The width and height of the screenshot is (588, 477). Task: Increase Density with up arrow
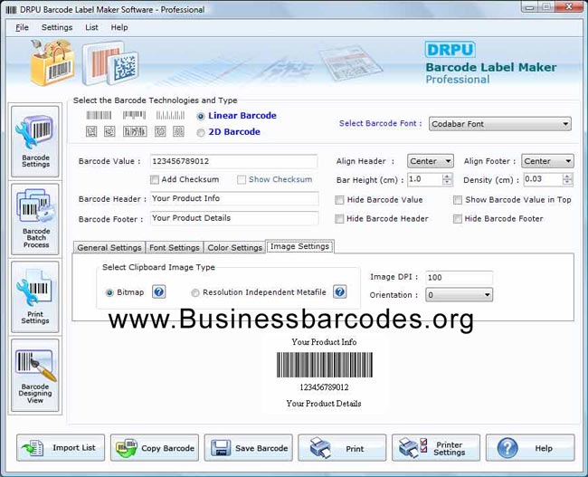[x=568, y=176]
